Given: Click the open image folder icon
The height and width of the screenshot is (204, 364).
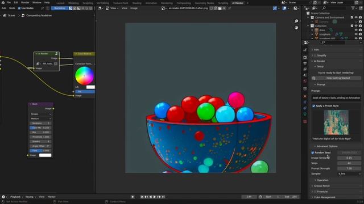Looking at the screenshot, I should (220, 8).
